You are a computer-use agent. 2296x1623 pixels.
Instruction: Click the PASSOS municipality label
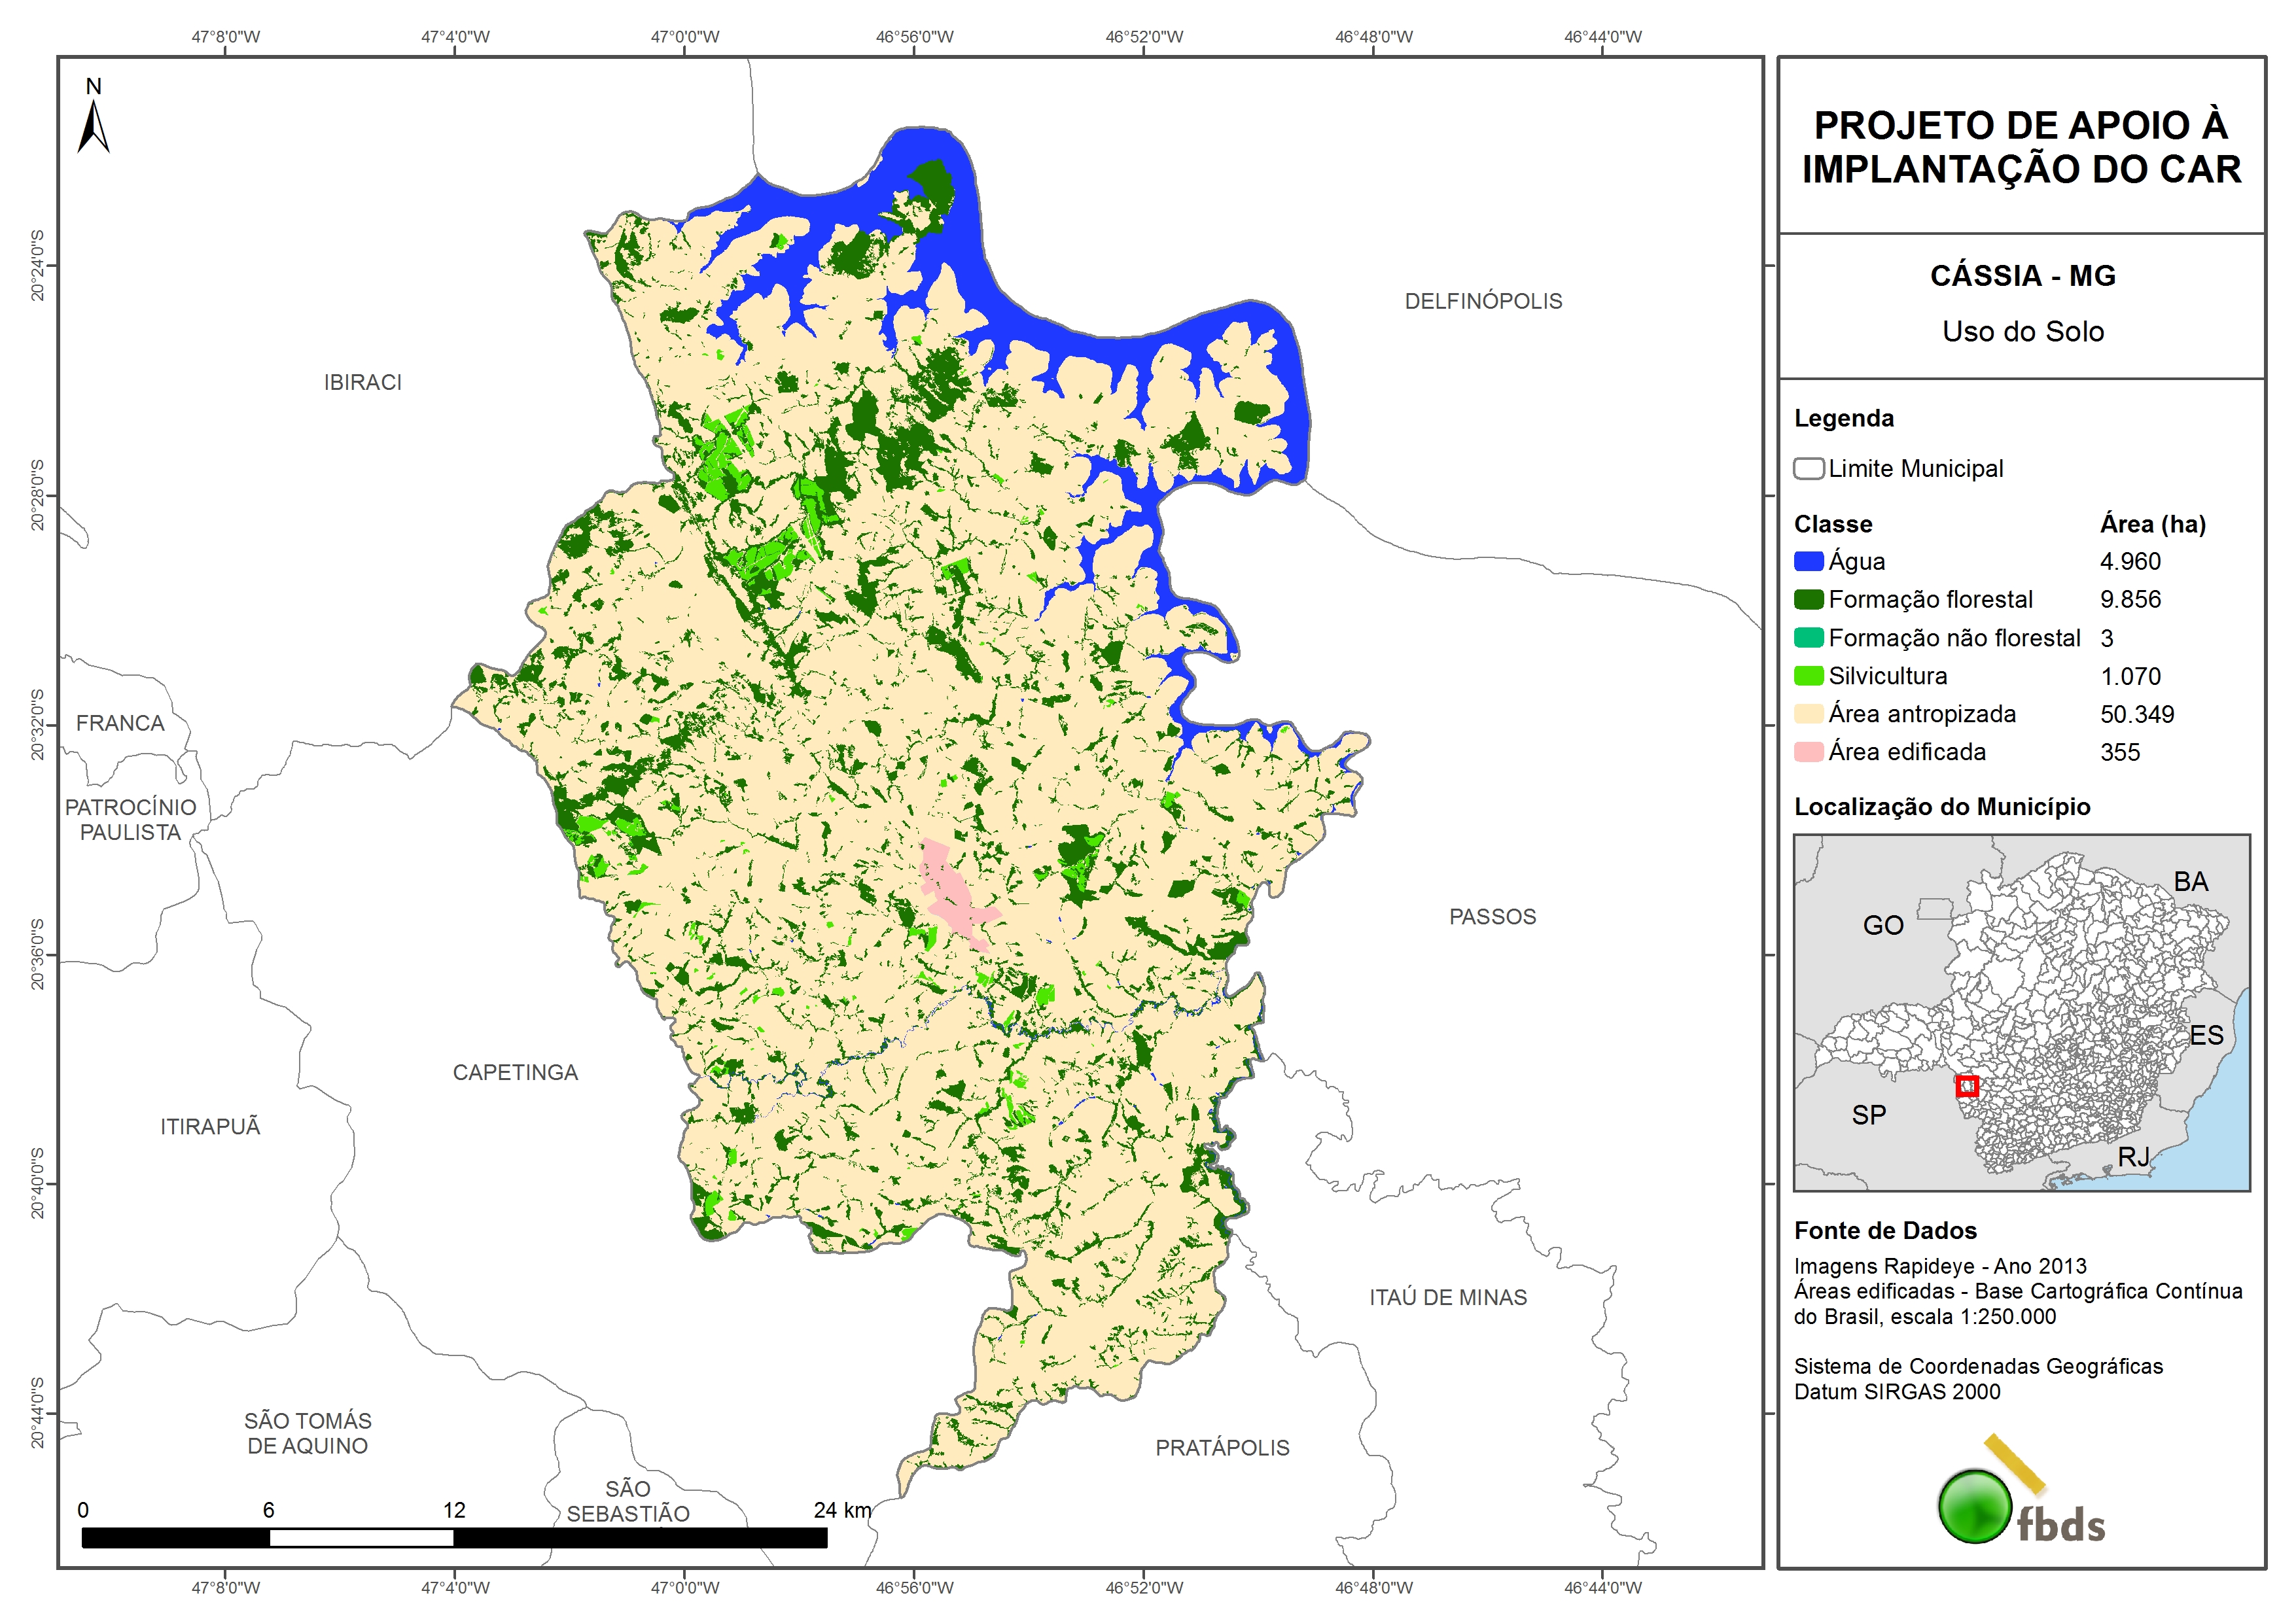pyautogui.click(x=1492, y=917)
